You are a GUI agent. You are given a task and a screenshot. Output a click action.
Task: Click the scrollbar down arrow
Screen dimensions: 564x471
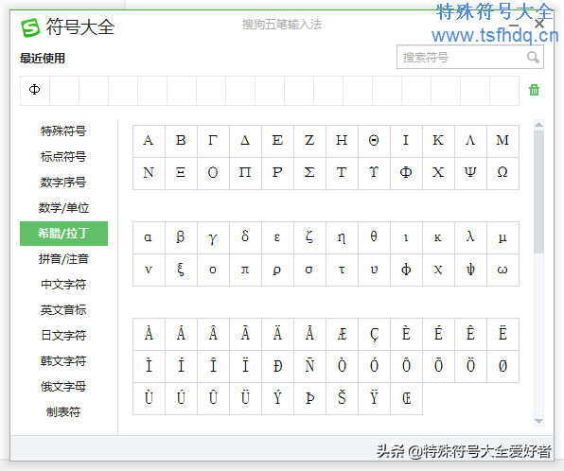(538, 421)
